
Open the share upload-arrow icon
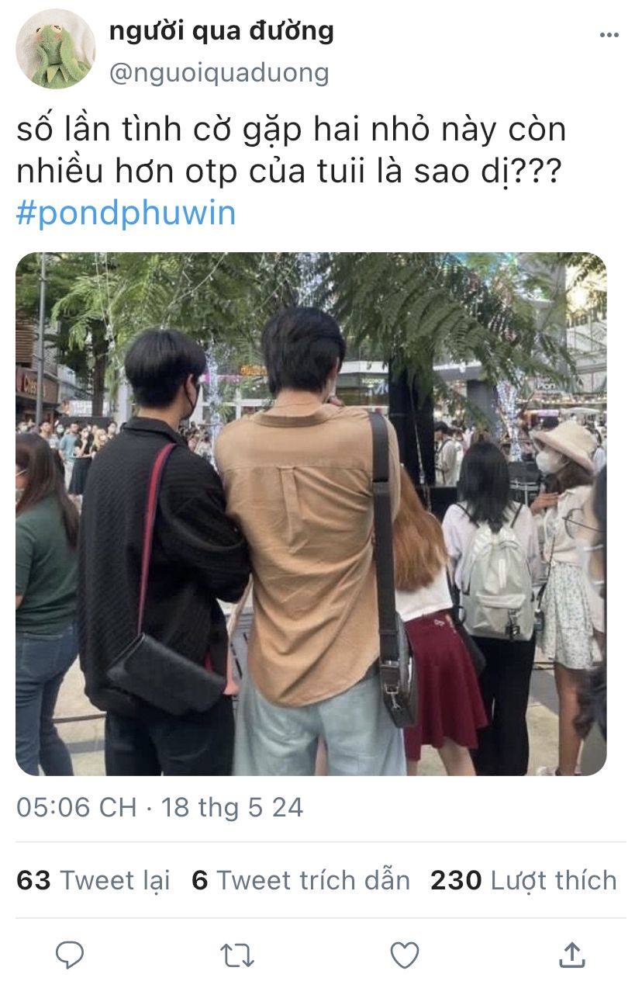click(x=571, y=955)
